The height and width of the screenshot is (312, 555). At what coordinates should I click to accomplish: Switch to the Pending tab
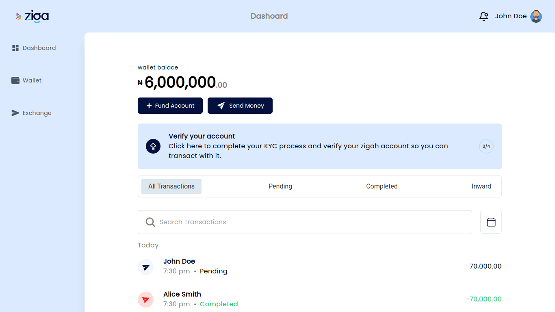[x=280, y=186]
